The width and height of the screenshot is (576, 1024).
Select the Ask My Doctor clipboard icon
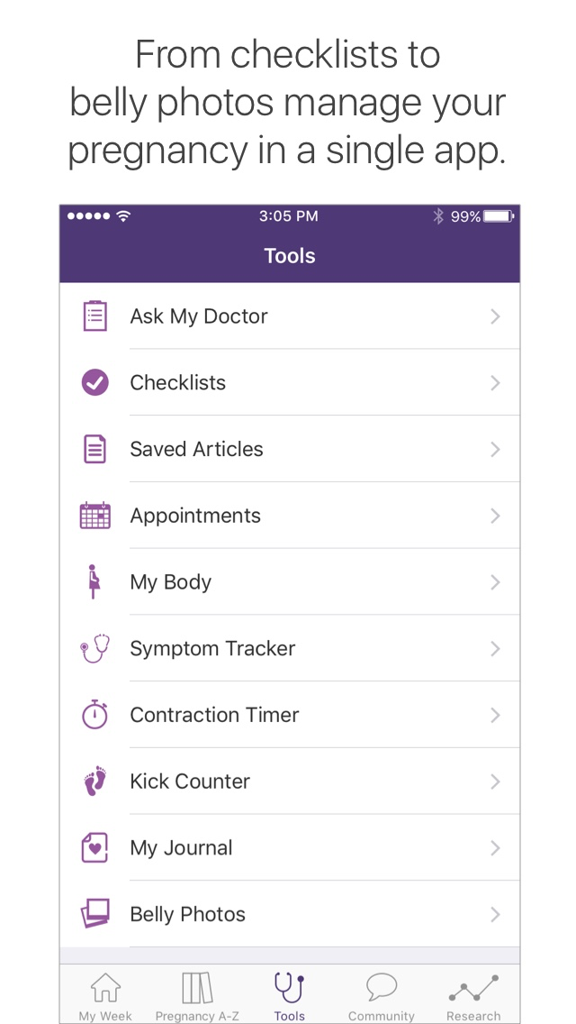(x=95, y=315)
